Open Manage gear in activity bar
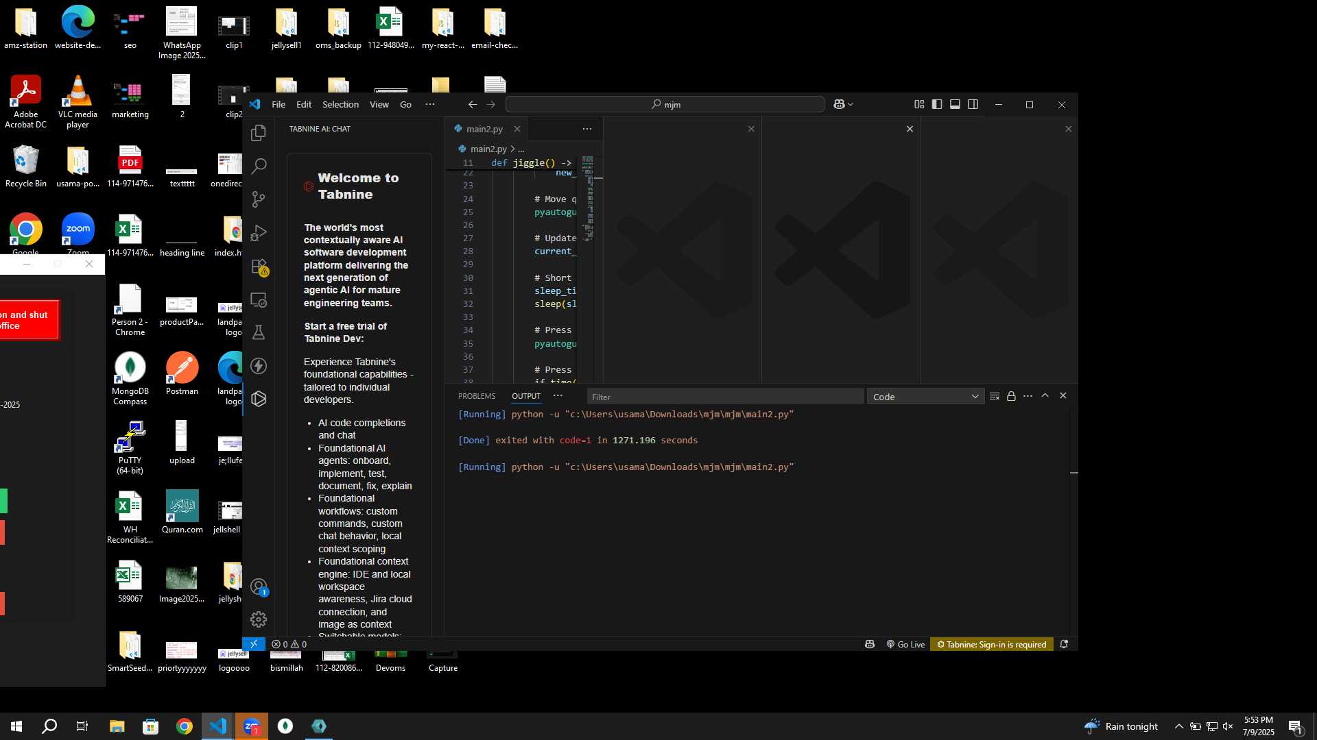This screenshot has height=740, width=1317. click(x=259, y=619)
